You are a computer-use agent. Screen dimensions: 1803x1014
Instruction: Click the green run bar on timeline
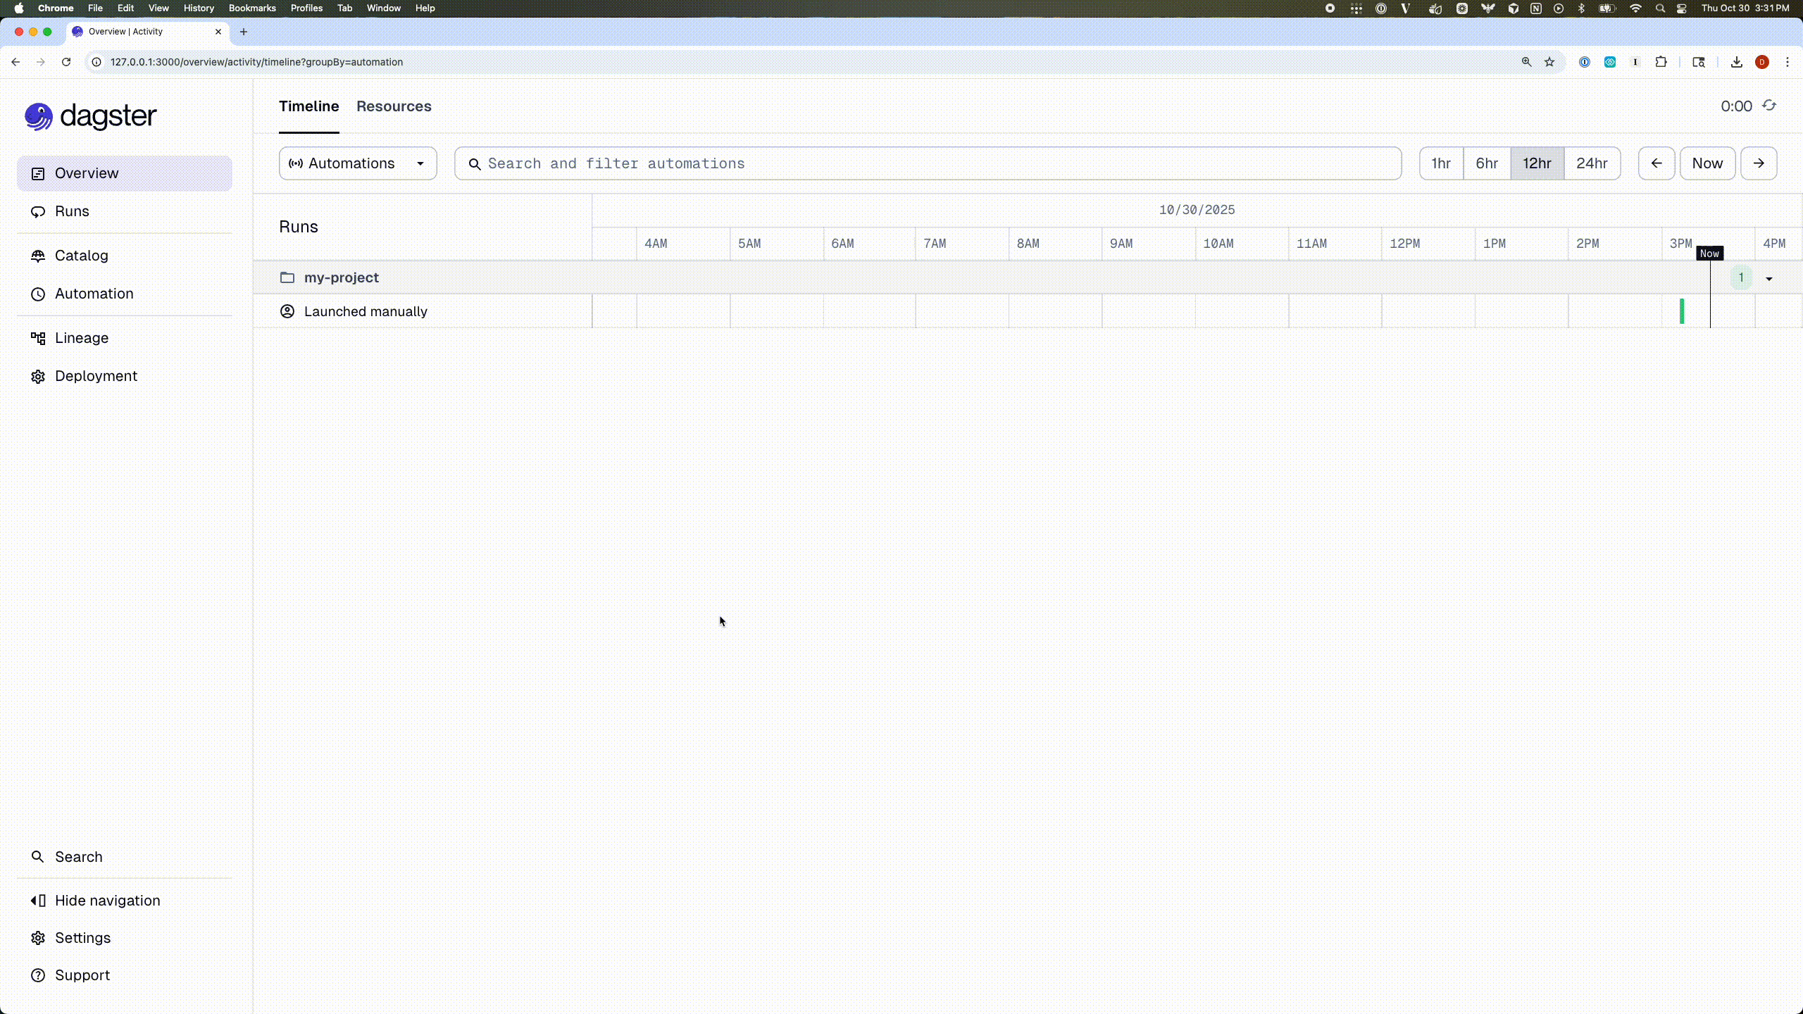pyautogui.click(x=1682, y=311)
